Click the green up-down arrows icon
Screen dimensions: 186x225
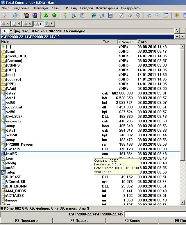65,15
